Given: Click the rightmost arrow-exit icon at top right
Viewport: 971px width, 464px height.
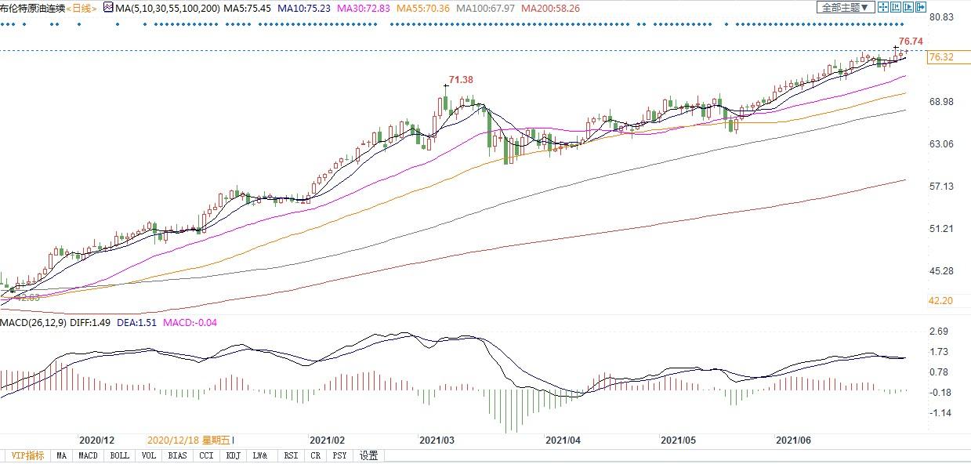Looking at the screenshot, I should coord(920,7).
